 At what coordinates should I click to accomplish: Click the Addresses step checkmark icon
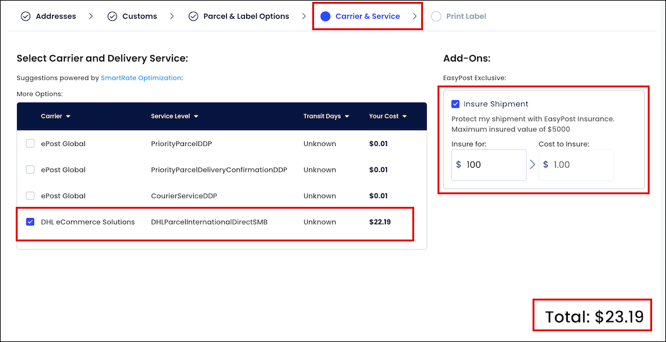pyautogui.click(x=26, y=16)
